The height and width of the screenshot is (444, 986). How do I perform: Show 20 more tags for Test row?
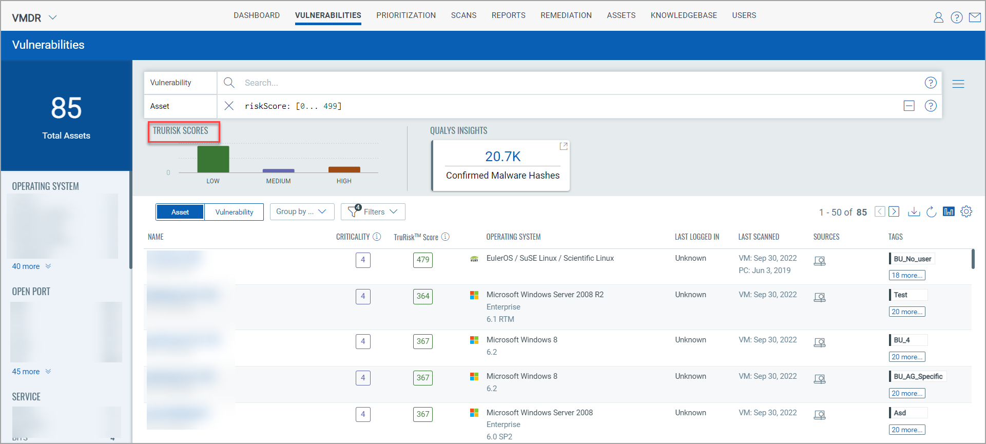click(x=907, y=312)
